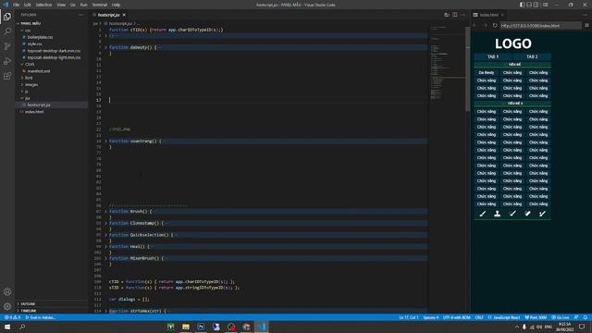Click the split editor right icon
Viewport: 592px width, 333px height.
[455, 15]
